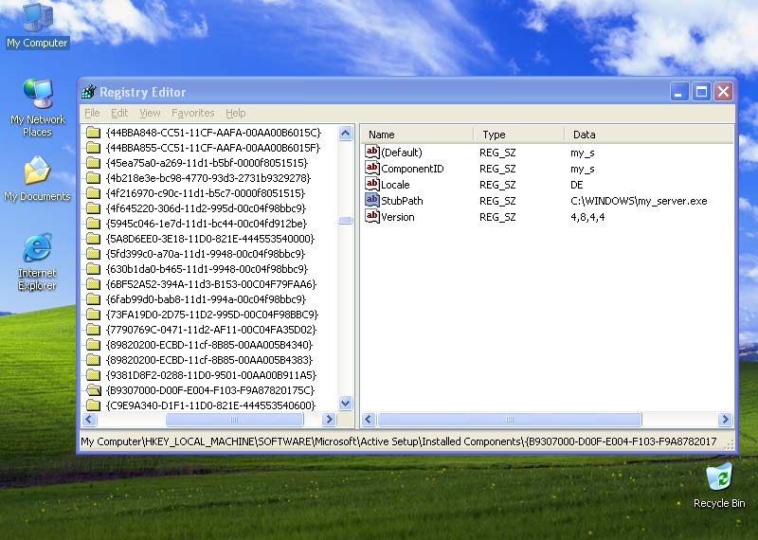This screenshot has height=540, width=758.
Task: Select the ComponentID value name
Action: 412,169
